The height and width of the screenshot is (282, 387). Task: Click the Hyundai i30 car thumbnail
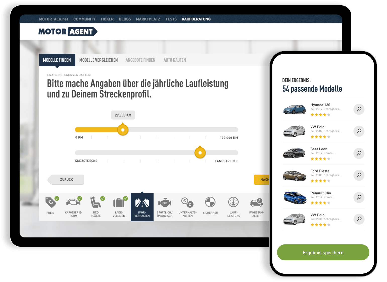pos(295,109)
